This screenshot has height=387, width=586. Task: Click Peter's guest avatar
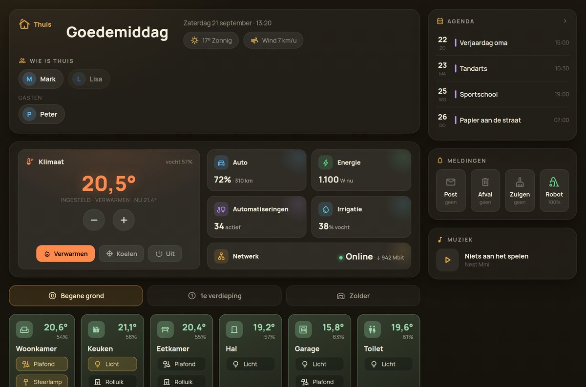coord(29,114)
